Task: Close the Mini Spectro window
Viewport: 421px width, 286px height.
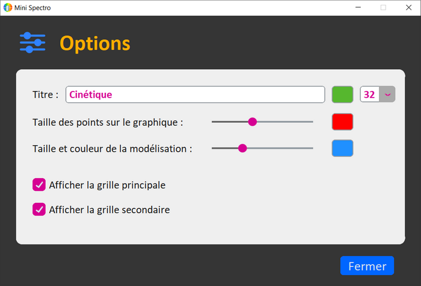Action: point(407,7)
